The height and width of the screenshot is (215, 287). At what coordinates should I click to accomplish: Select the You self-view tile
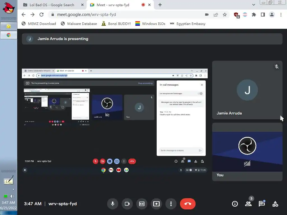click(x=247, y=152)
